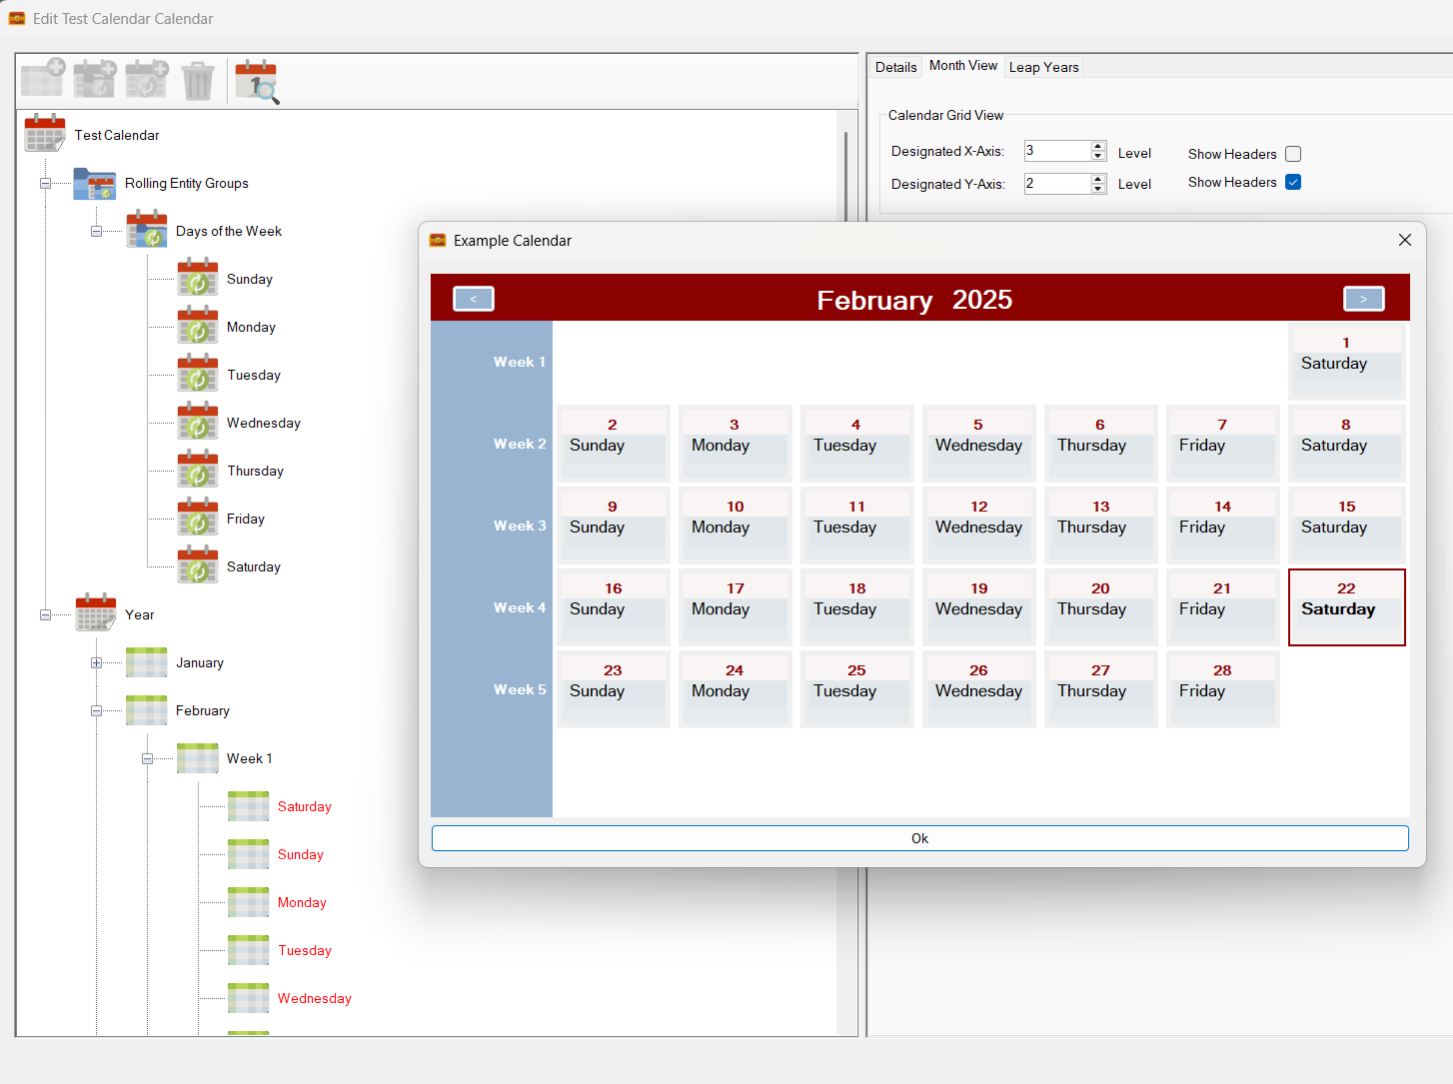Click the preview calendar magnifier icon

(257, 81)
